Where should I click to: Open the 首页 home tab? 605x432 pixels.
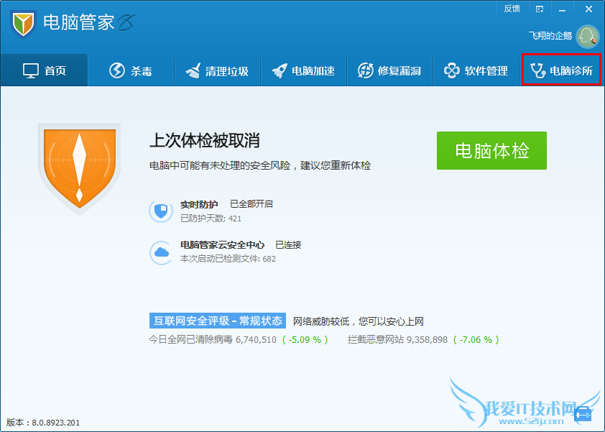44,70
